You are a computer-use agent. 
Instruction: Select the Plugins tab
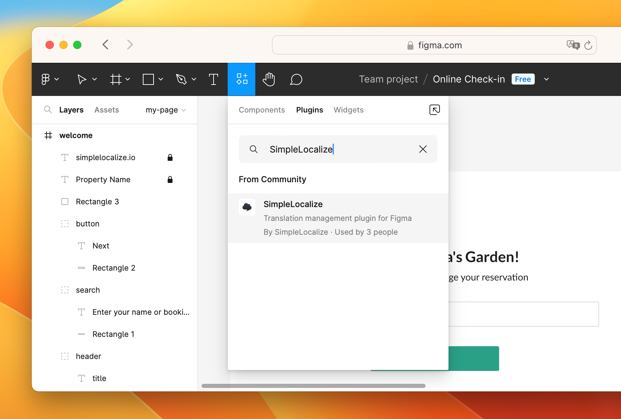[x=309, y=110]
